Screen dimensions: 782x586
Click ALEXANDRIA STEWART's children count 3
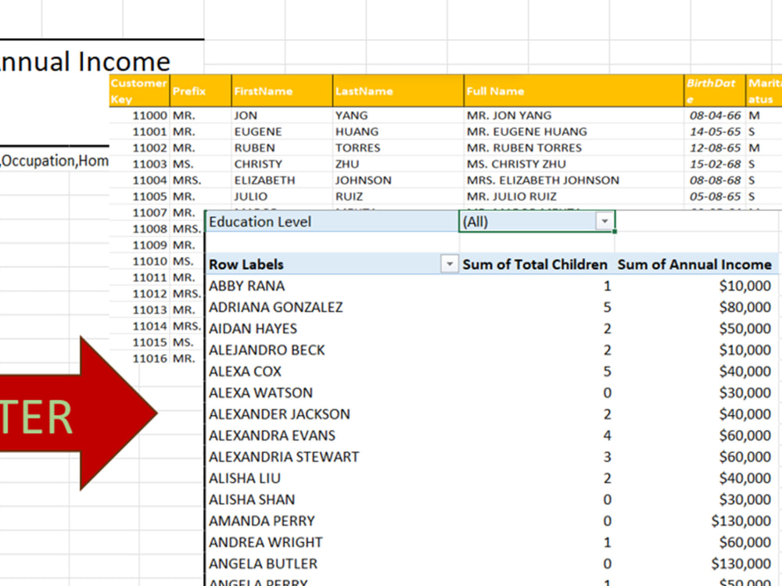coord(607,457)
